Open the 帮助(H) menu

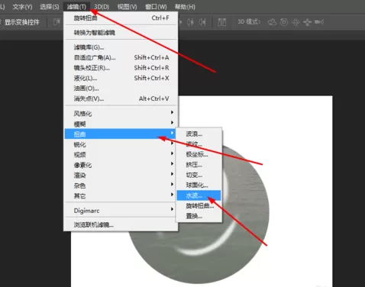[x=185, y=7]
